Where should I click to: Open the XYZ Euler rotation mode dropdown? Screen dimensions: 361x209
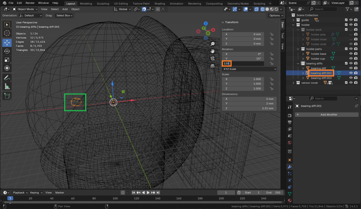[249, 69]
